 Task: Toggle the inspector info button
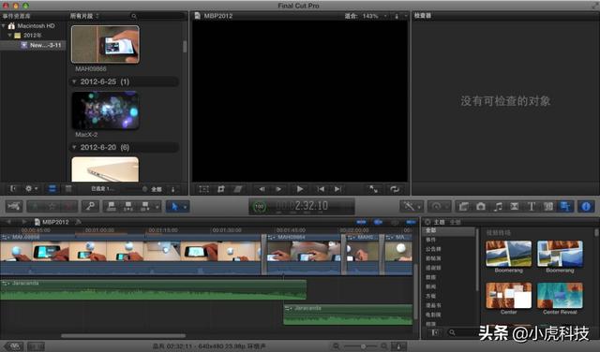586,206
